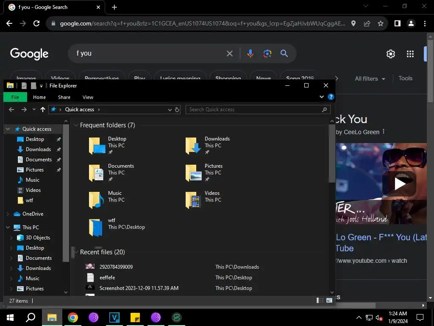434x326 pixels.
Task: Click the File Explorer content pane scrollbar
Action: [331, 153]
